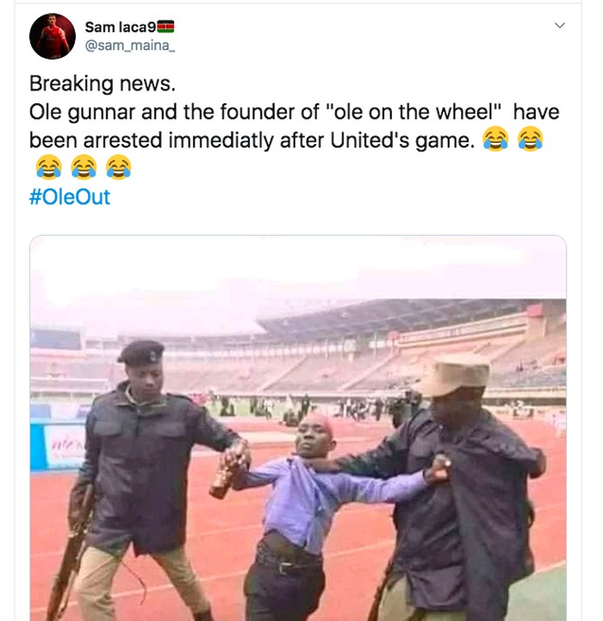This screenshot has width=603, height=621.
Task: Click first laughing emoji on the emoji-only line
Action: click(x=47, y=166)
